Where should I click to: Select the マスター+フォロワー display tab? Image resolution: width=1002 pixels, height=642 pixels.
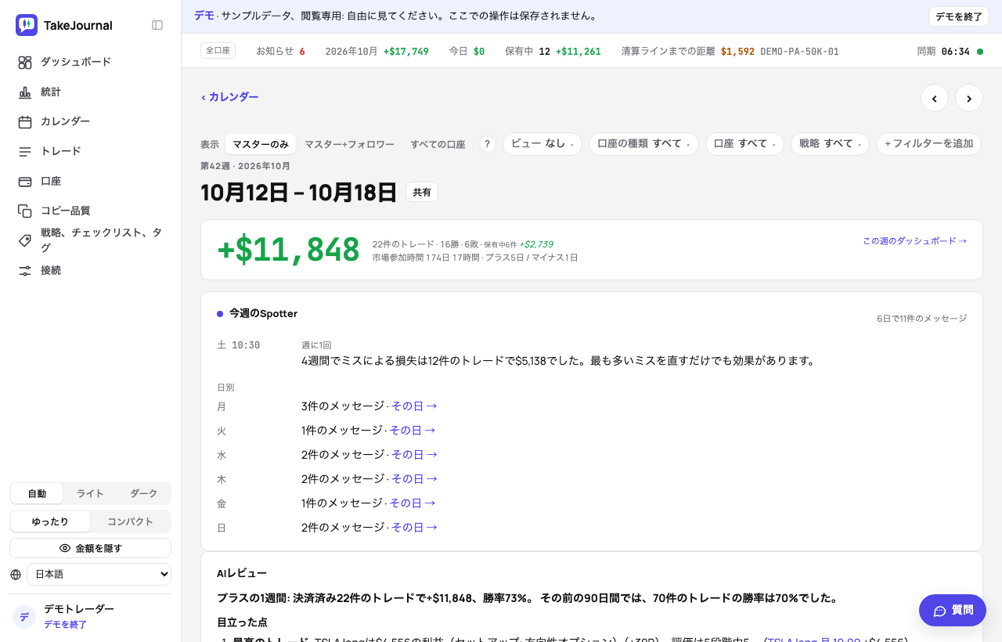(x=349, y=144)
